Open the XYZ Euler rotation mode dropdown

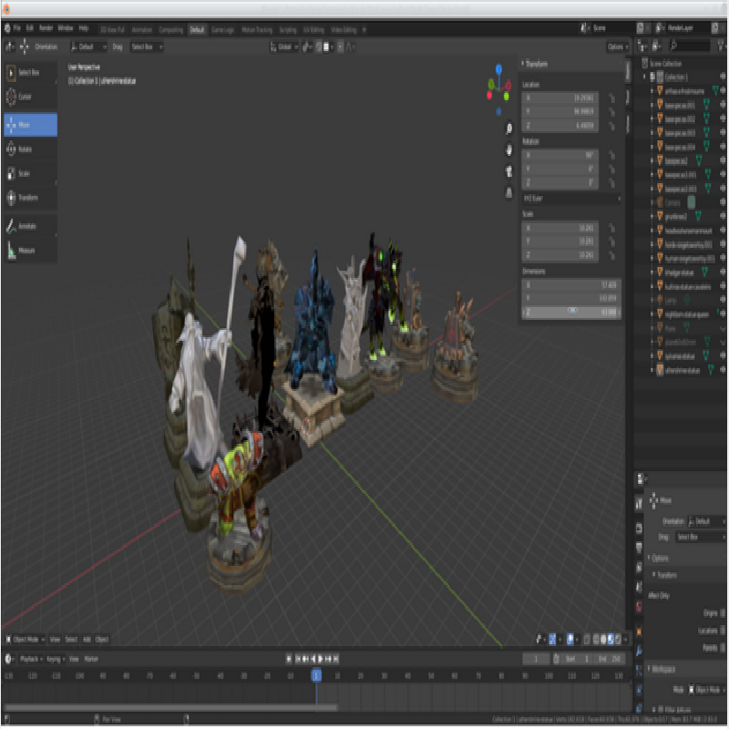pos(572,199)
